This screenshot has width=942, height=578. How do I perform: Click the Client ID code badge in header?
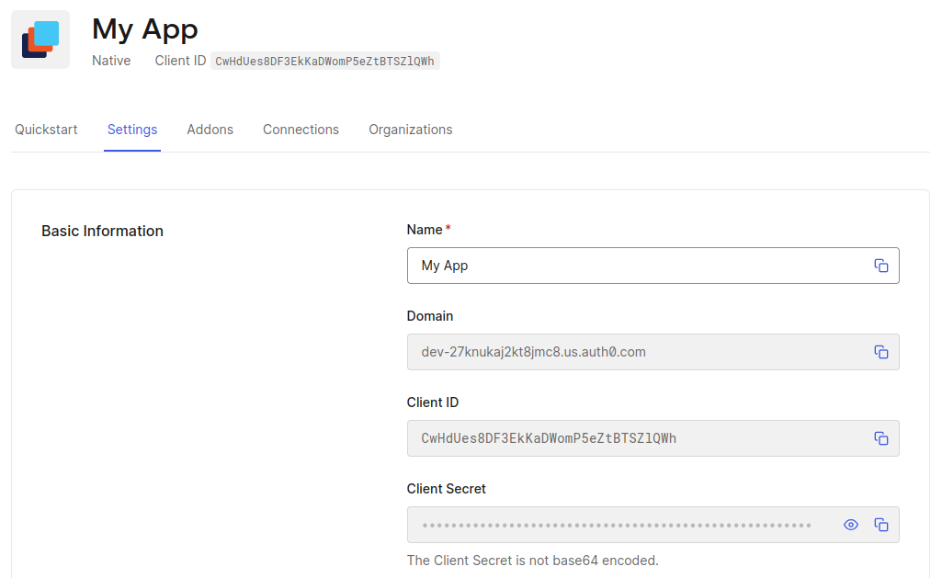324,61
